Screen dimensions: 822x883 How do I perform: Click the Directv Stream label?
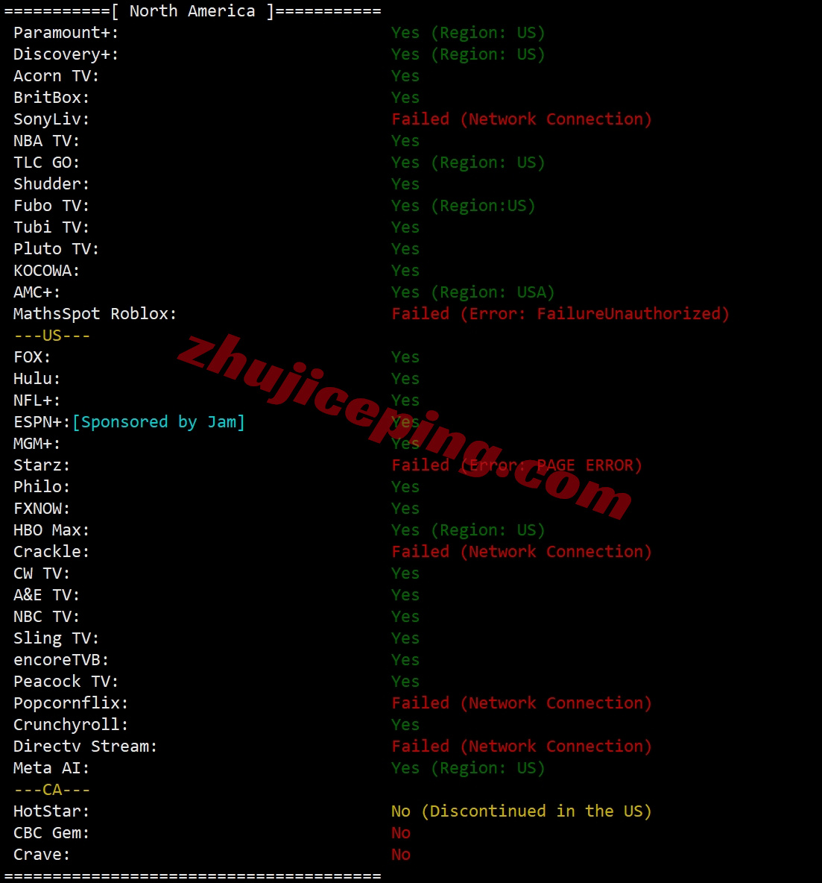click(86, 747)
